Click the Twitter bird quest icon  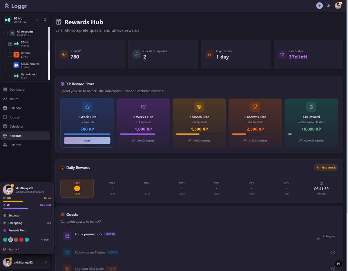point(67,252)
